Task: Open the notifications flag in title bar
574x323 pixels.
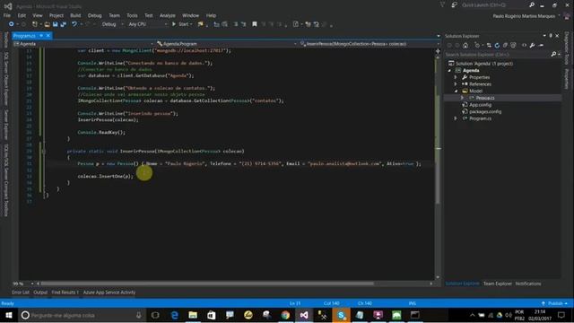Action: tap(442, 5)
